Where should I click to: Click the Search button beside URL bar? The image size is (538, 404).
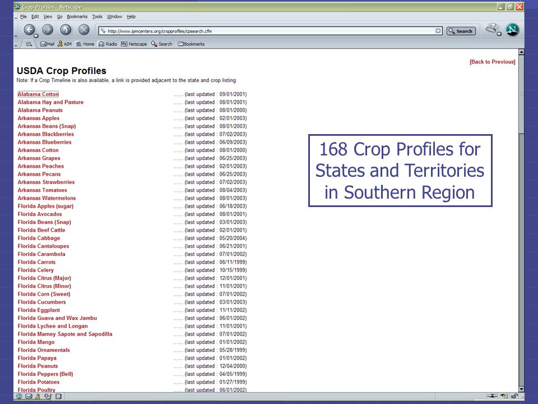(461, 31)
